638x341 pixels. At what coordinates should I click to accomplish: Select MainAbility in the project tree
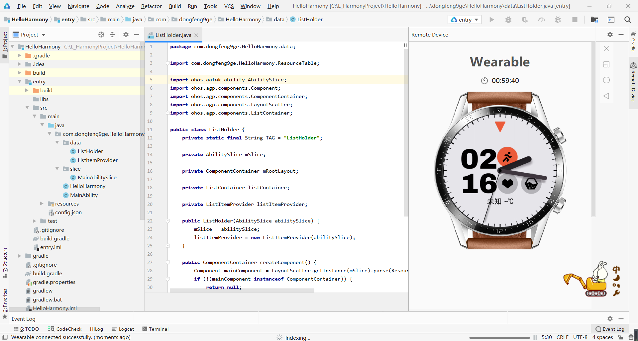(x=84, y=195)
